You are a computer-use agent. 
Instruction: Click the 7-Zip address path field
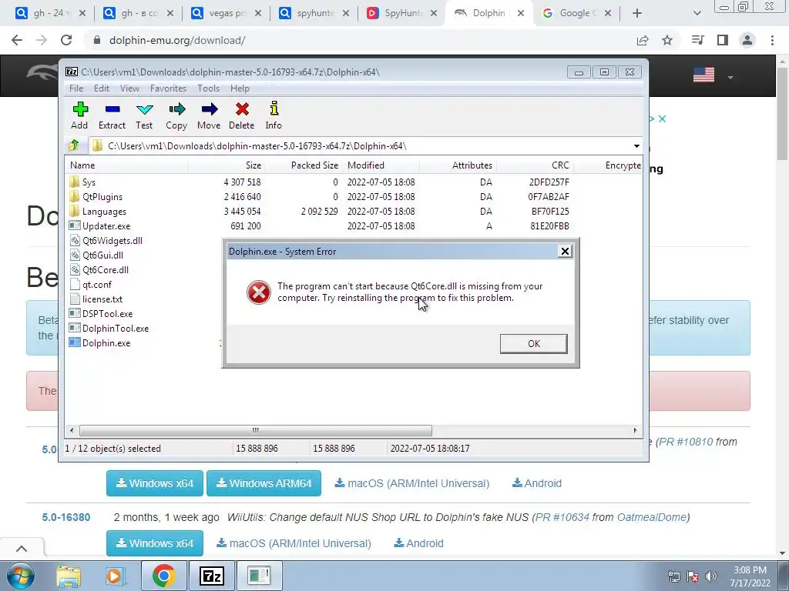(x=360, y=145)
